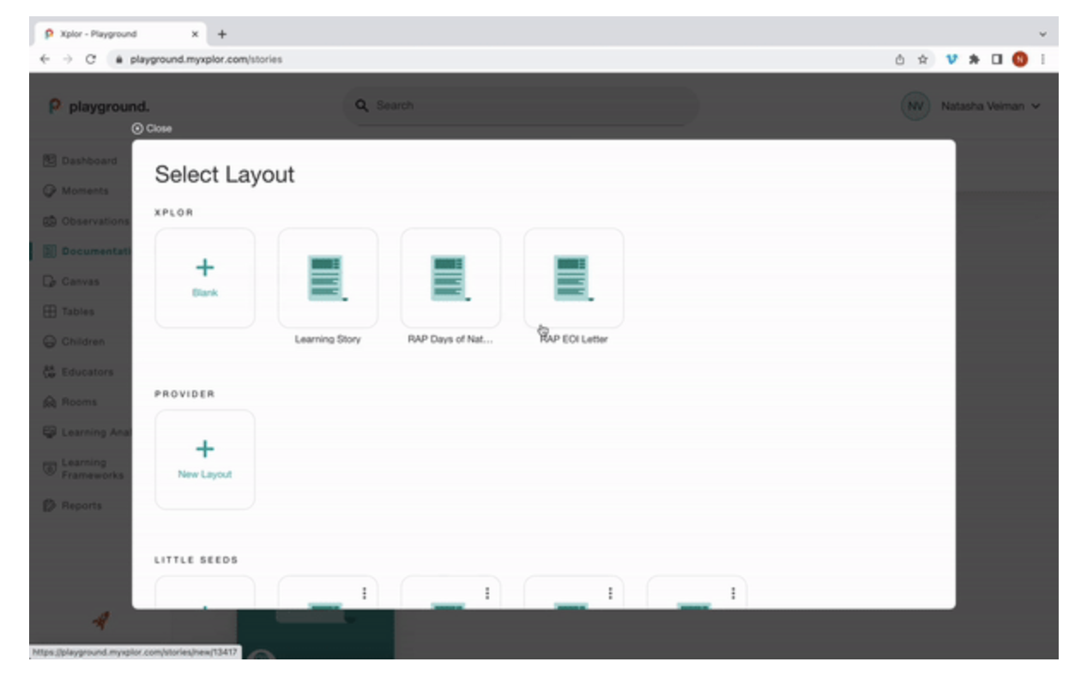The width and height of the screenshot is (1087, 692).
Task: Select the Learning Story layout icon
Action: tap(328, 278)
